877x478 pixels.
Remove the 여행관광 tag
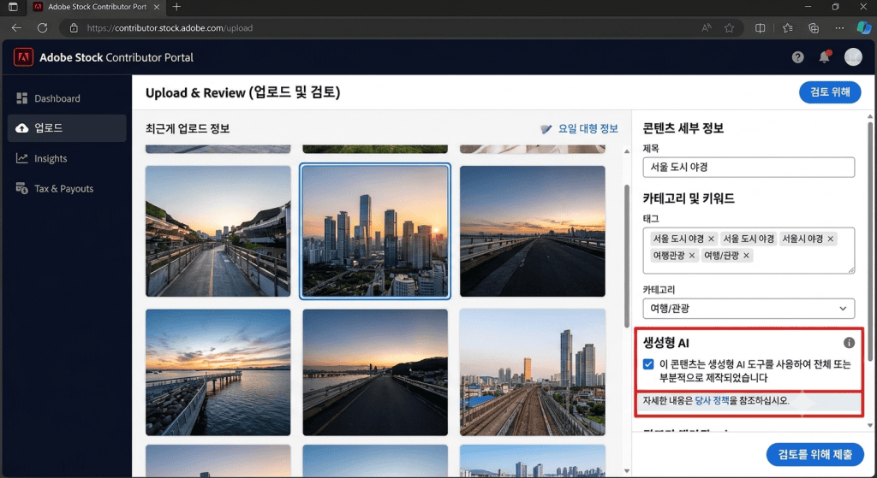692,256
